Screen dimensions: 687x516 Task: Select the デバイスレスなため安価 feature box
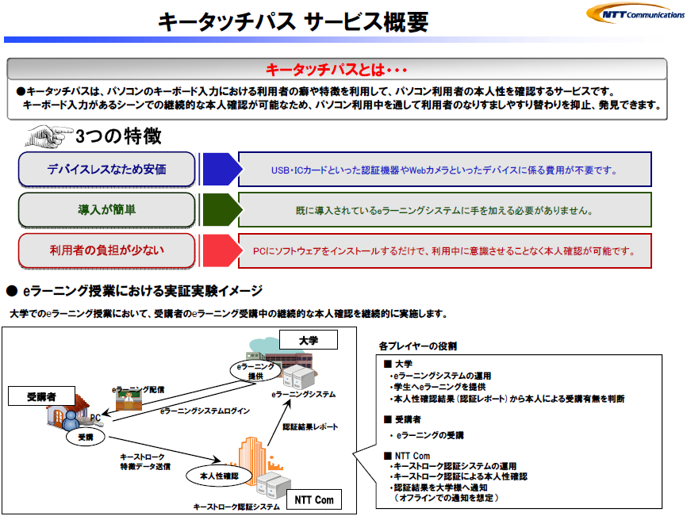click(106, 169)
